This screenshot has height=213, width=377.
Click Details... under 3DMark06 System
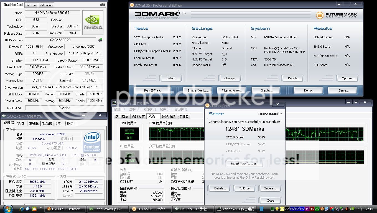coord(294,78)
